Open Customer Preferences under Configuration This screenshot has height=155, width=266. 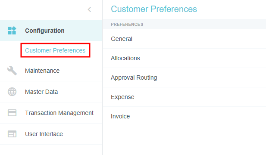coord(55,50)
